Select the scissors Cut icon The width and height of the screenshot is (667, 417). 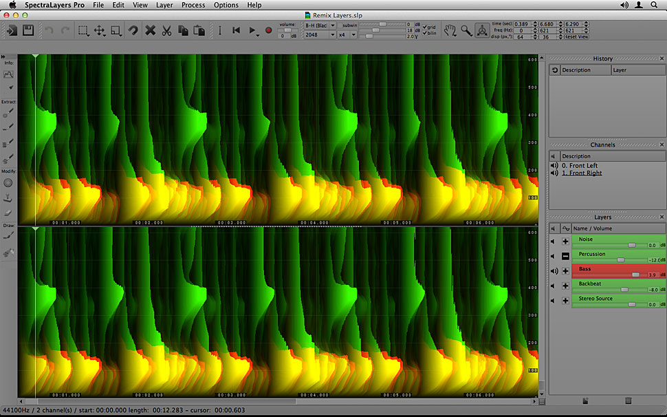tap(166, 30)
